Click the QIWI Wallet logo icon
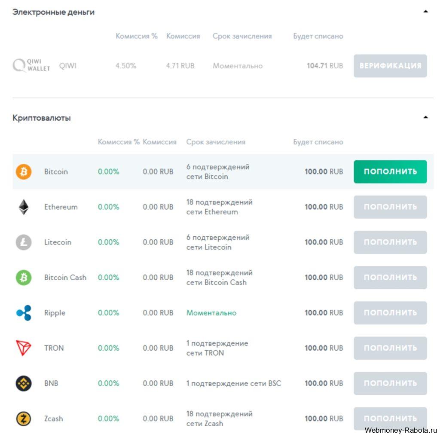Image resolution: width=440 pixels, height=437 pixels. 31,65
